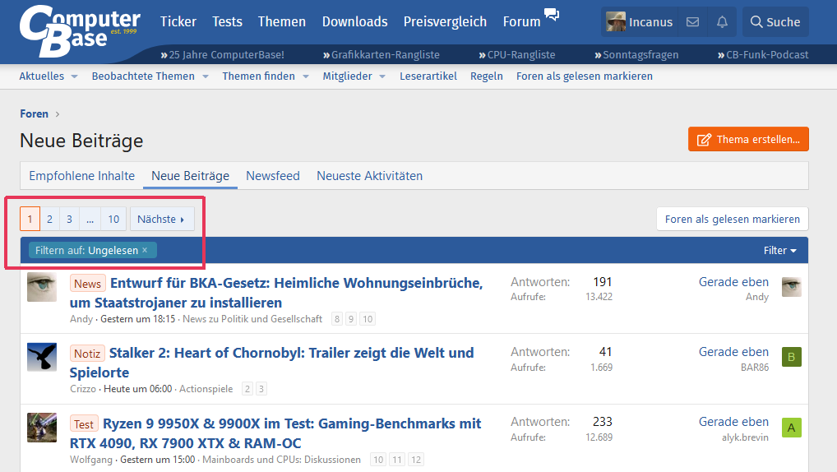
Task: Open the CB-Funk-Podcast link
Action: (763, 54)
